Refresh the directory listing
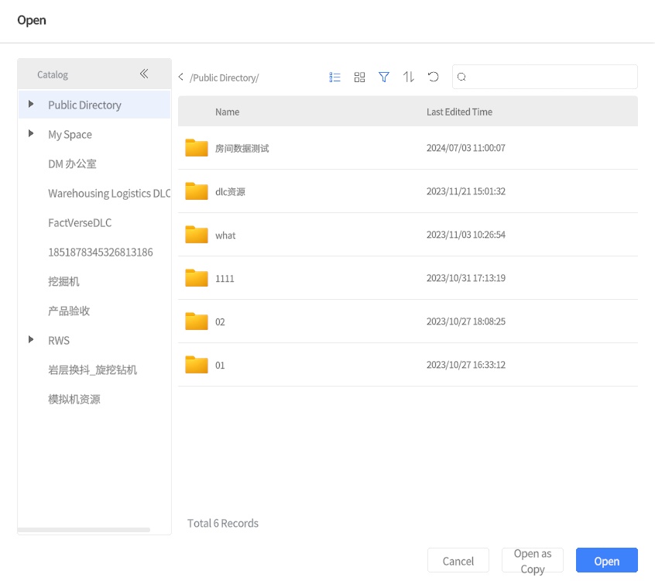Viewport: 655px width, 581px height. 433,77
